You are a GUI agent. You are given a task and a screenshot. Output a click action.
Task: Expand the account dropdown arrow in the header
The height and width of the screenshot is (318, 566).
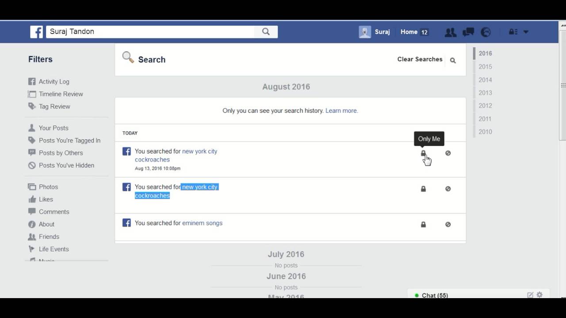coord(526,32)
